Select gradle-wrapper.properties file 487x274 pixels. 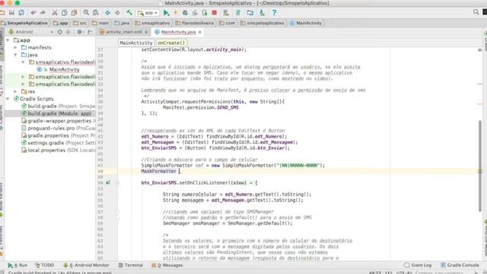[x=59, y=121]
